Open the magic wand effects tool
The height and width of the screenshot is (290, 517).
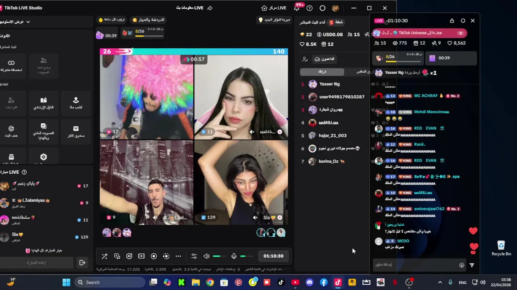[x=105, y=256]
